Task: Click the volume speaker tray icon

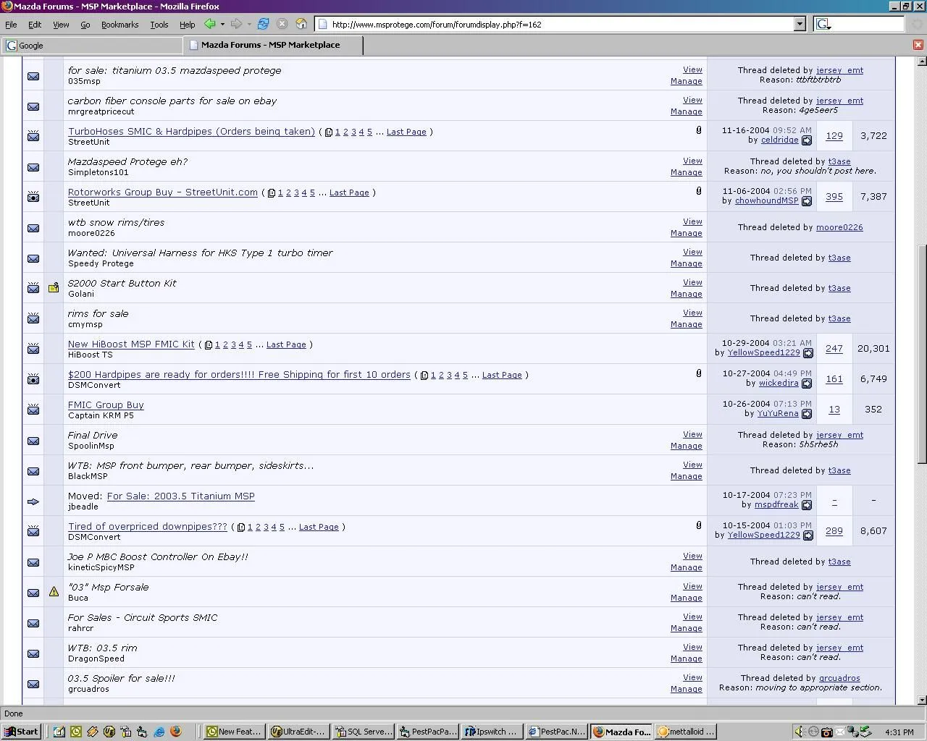Action: [800, 732]
